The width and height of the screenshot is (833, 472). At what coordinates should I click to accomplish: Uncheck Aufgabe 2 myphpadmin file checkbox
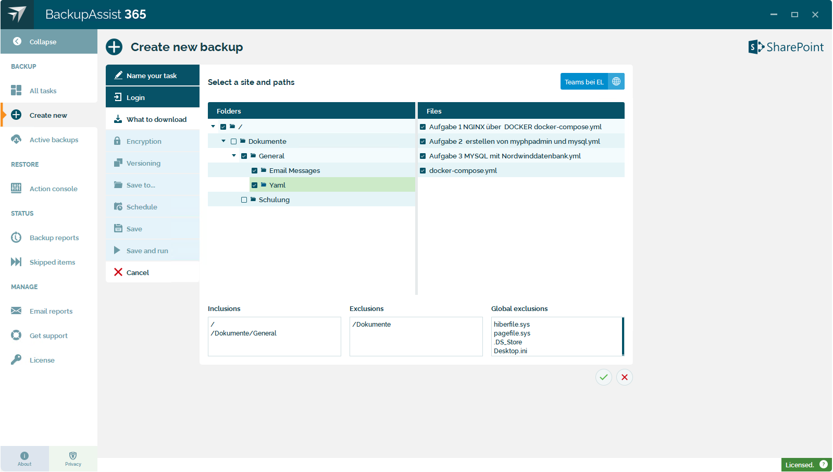423,141
